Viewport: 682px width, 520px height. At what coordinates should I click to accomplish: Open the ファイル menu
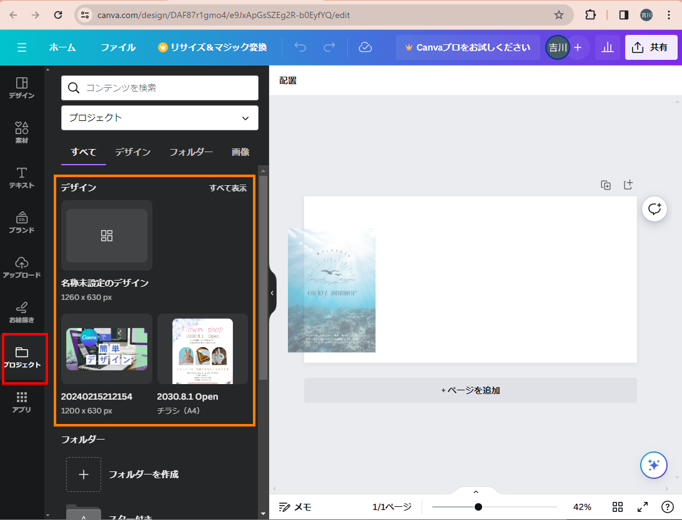118,47
